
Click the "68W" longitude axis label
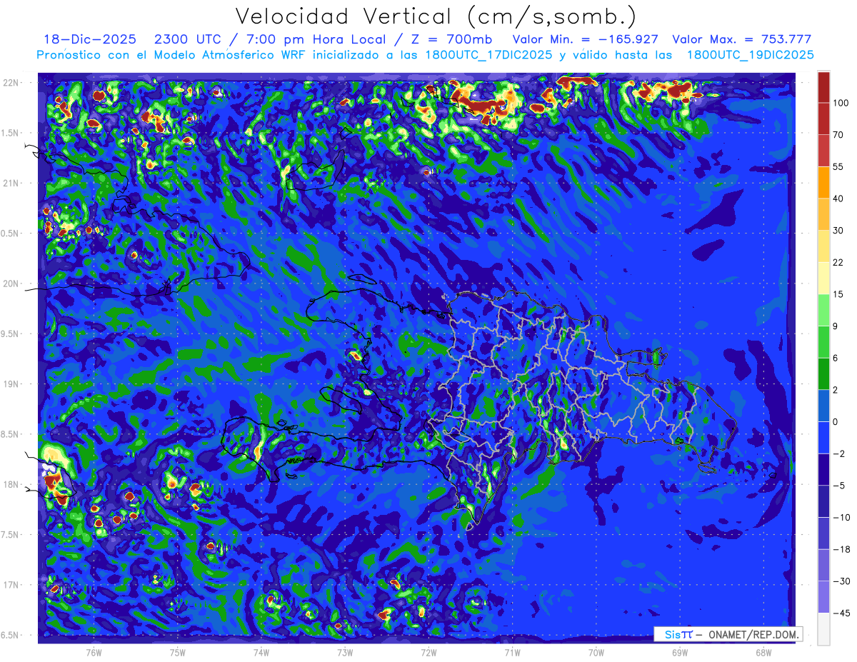(x=763, y=651)
